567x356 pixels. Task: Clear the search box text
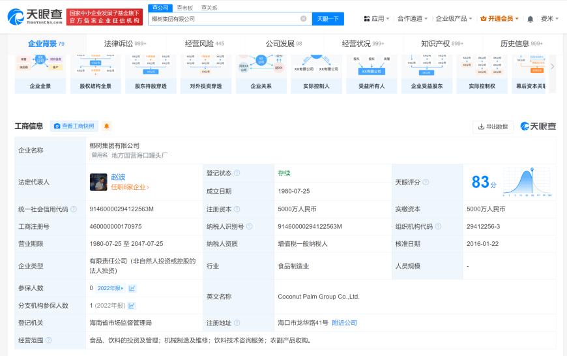[304, 18]
